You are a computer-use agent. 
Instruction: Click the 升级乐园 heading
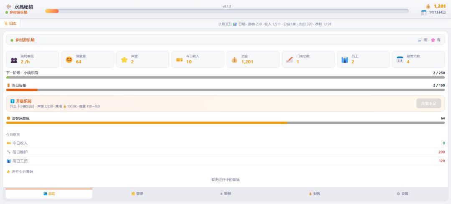coord(23,101)
